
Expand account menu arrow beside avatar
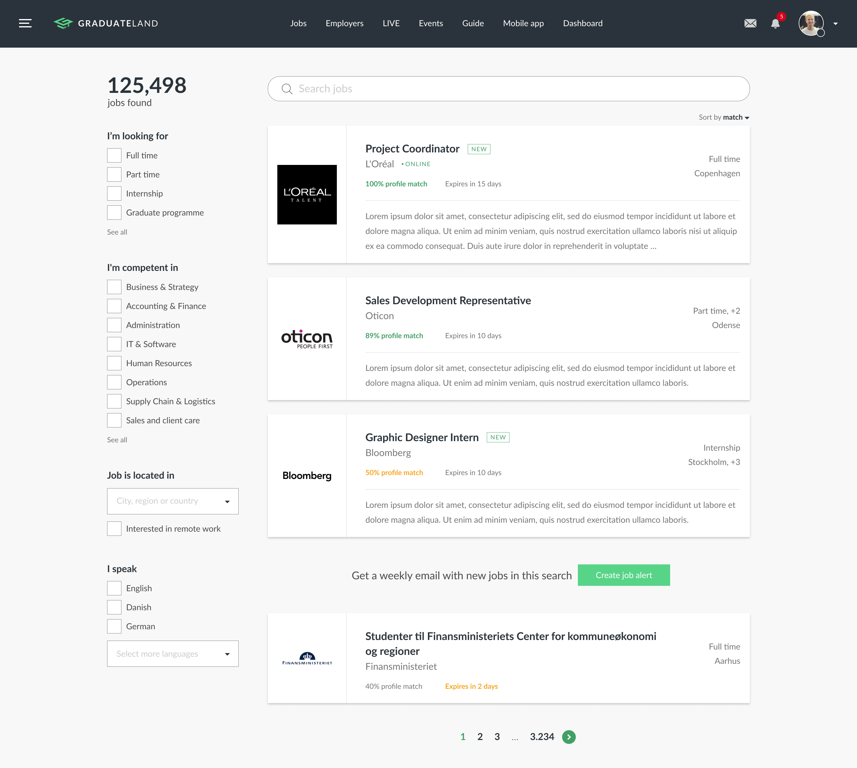coord(836,24)
